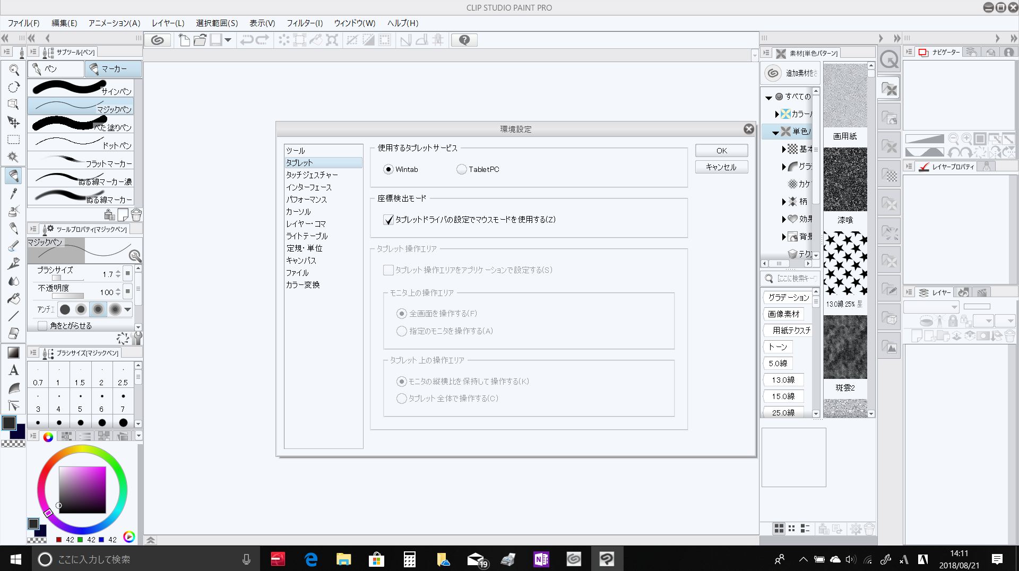The width and height of the screenshot is (1019, 571).
Task: Select the Gradient tool in toolbox
Action: 14,352
